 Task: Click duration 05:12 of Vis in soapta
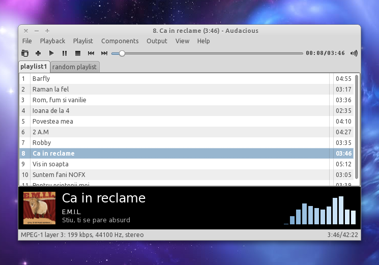pyautogui.click(x=343, y=164)
